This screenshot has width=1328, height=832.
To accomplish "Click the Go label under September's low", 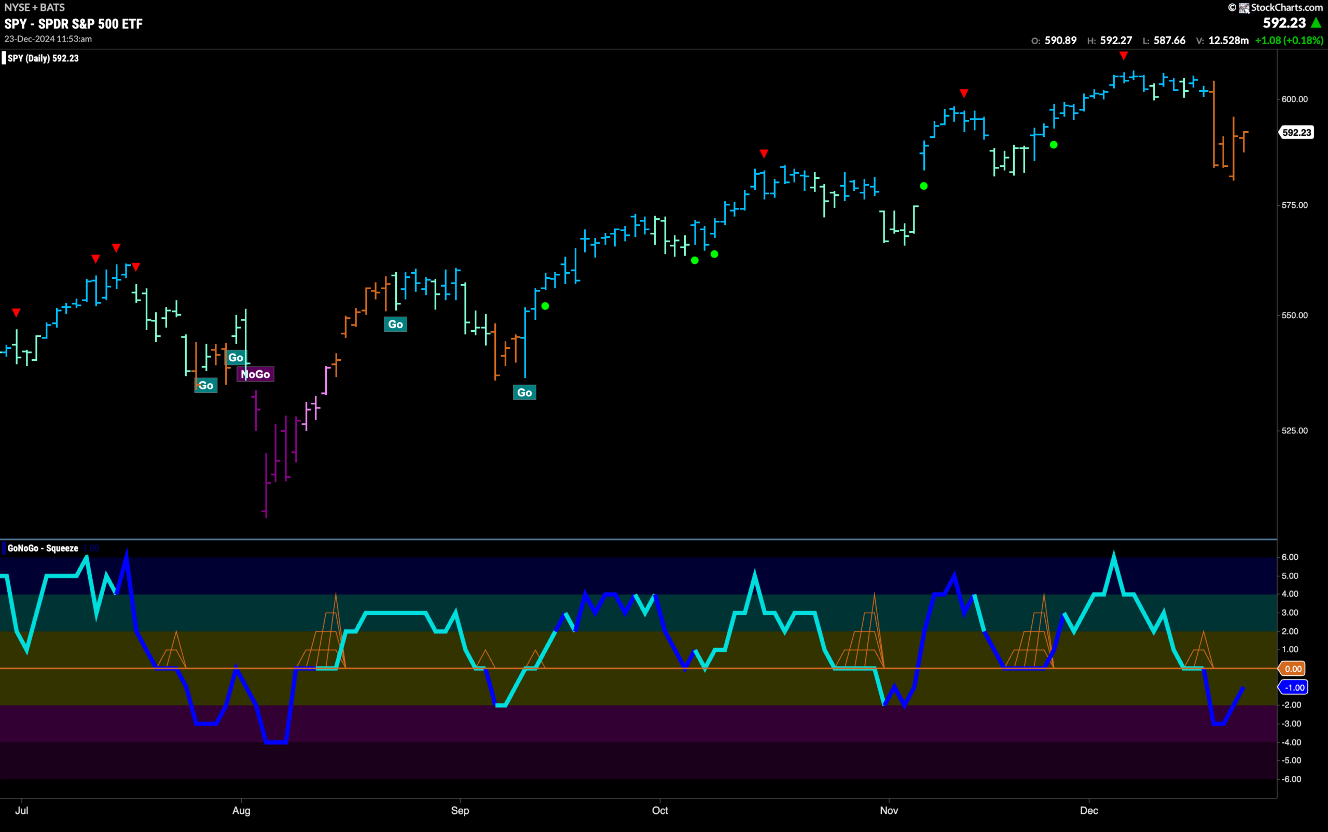I will 524,392.
